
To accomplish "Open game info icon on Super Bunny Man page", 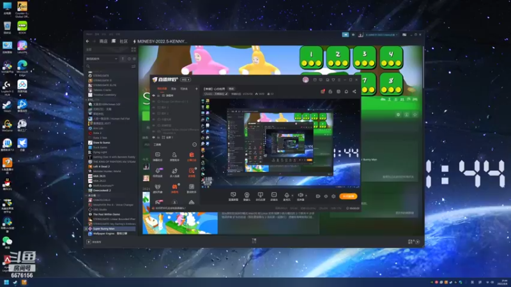I will point(406,115).
